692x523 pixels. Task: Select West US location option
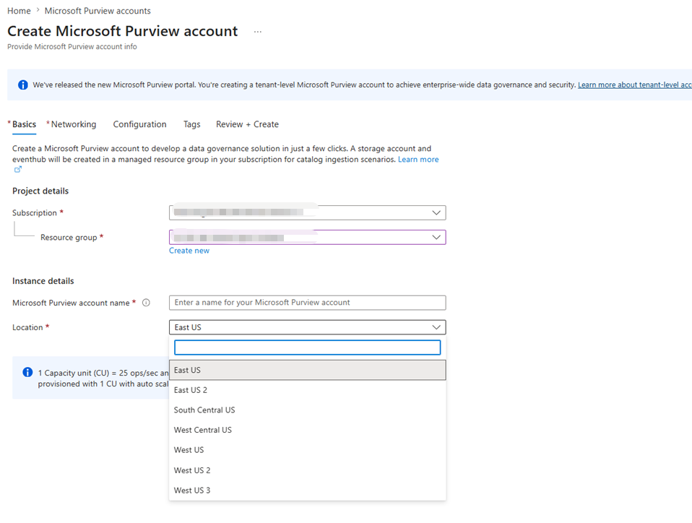[307, 450]
